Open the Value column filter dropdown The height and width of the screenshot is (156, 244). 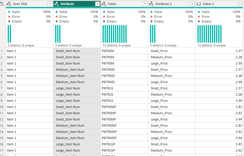click(145, 4)
